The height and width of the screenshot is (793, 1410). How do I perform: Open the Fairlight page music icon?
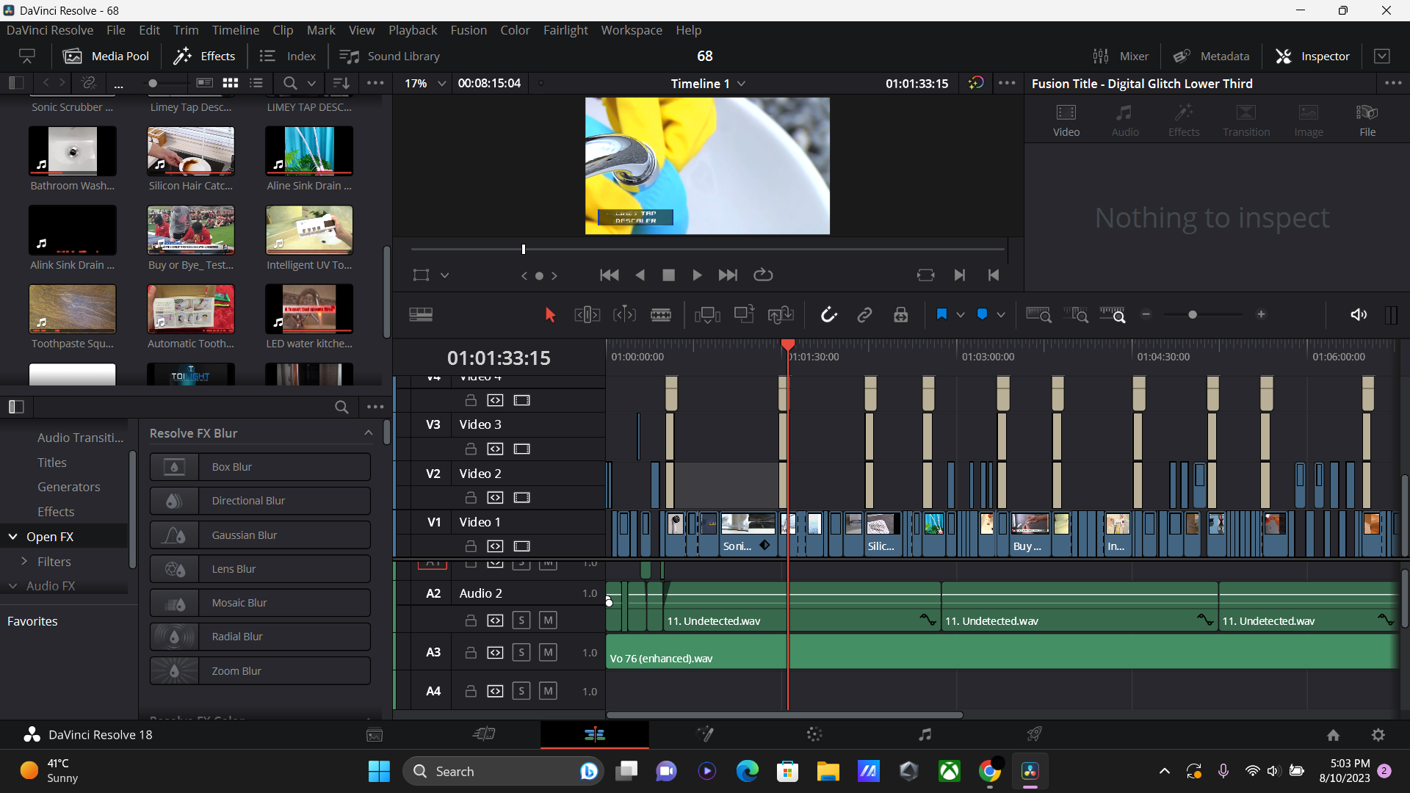pyautogui.click(x=925, y=734)
